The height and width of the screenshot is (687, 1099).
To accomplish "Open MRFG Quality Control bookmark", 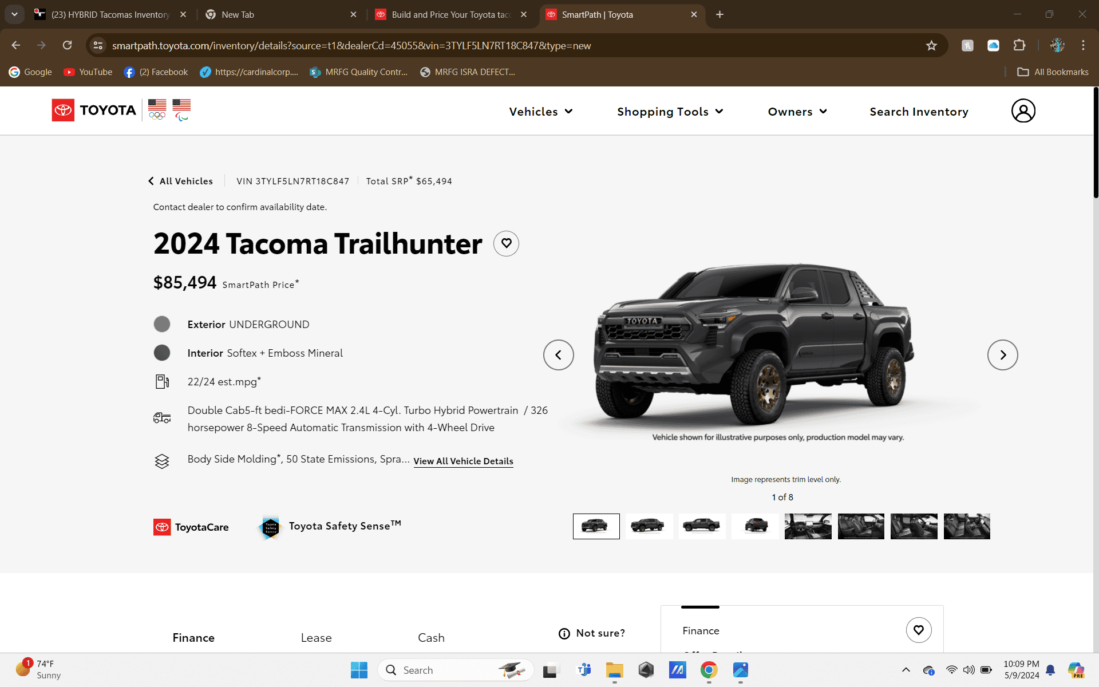I will tap(359, 72).
